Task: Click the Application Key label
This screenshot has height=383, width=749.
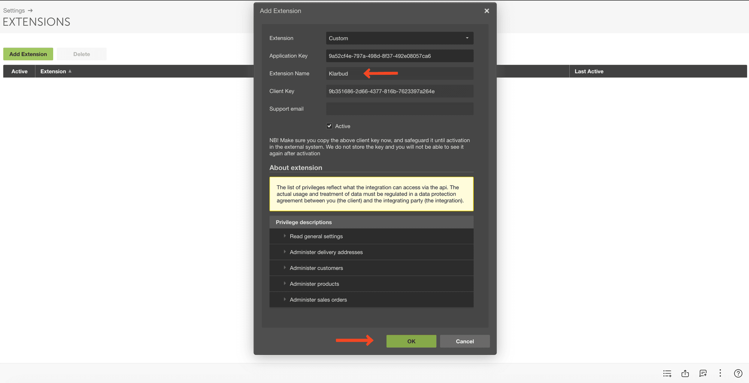Action: pyautogui.click(x=288, y=56)
